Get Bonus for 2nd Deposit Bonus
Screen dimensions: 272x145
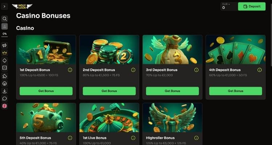coord(109,91)
